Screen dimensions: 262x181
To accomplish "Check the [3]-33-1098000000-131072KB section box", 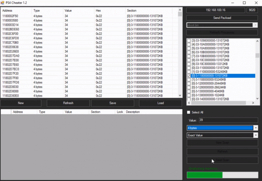I will click(189, 41).
